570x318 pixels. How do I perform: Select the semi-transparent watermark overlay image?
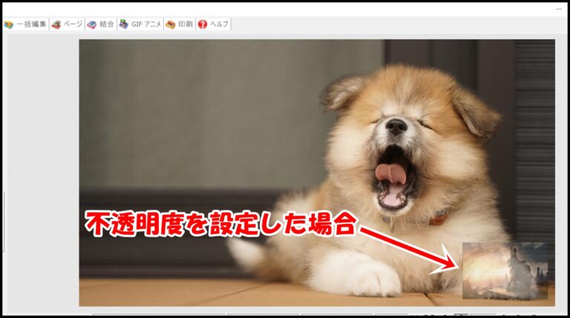pos(505,271)
